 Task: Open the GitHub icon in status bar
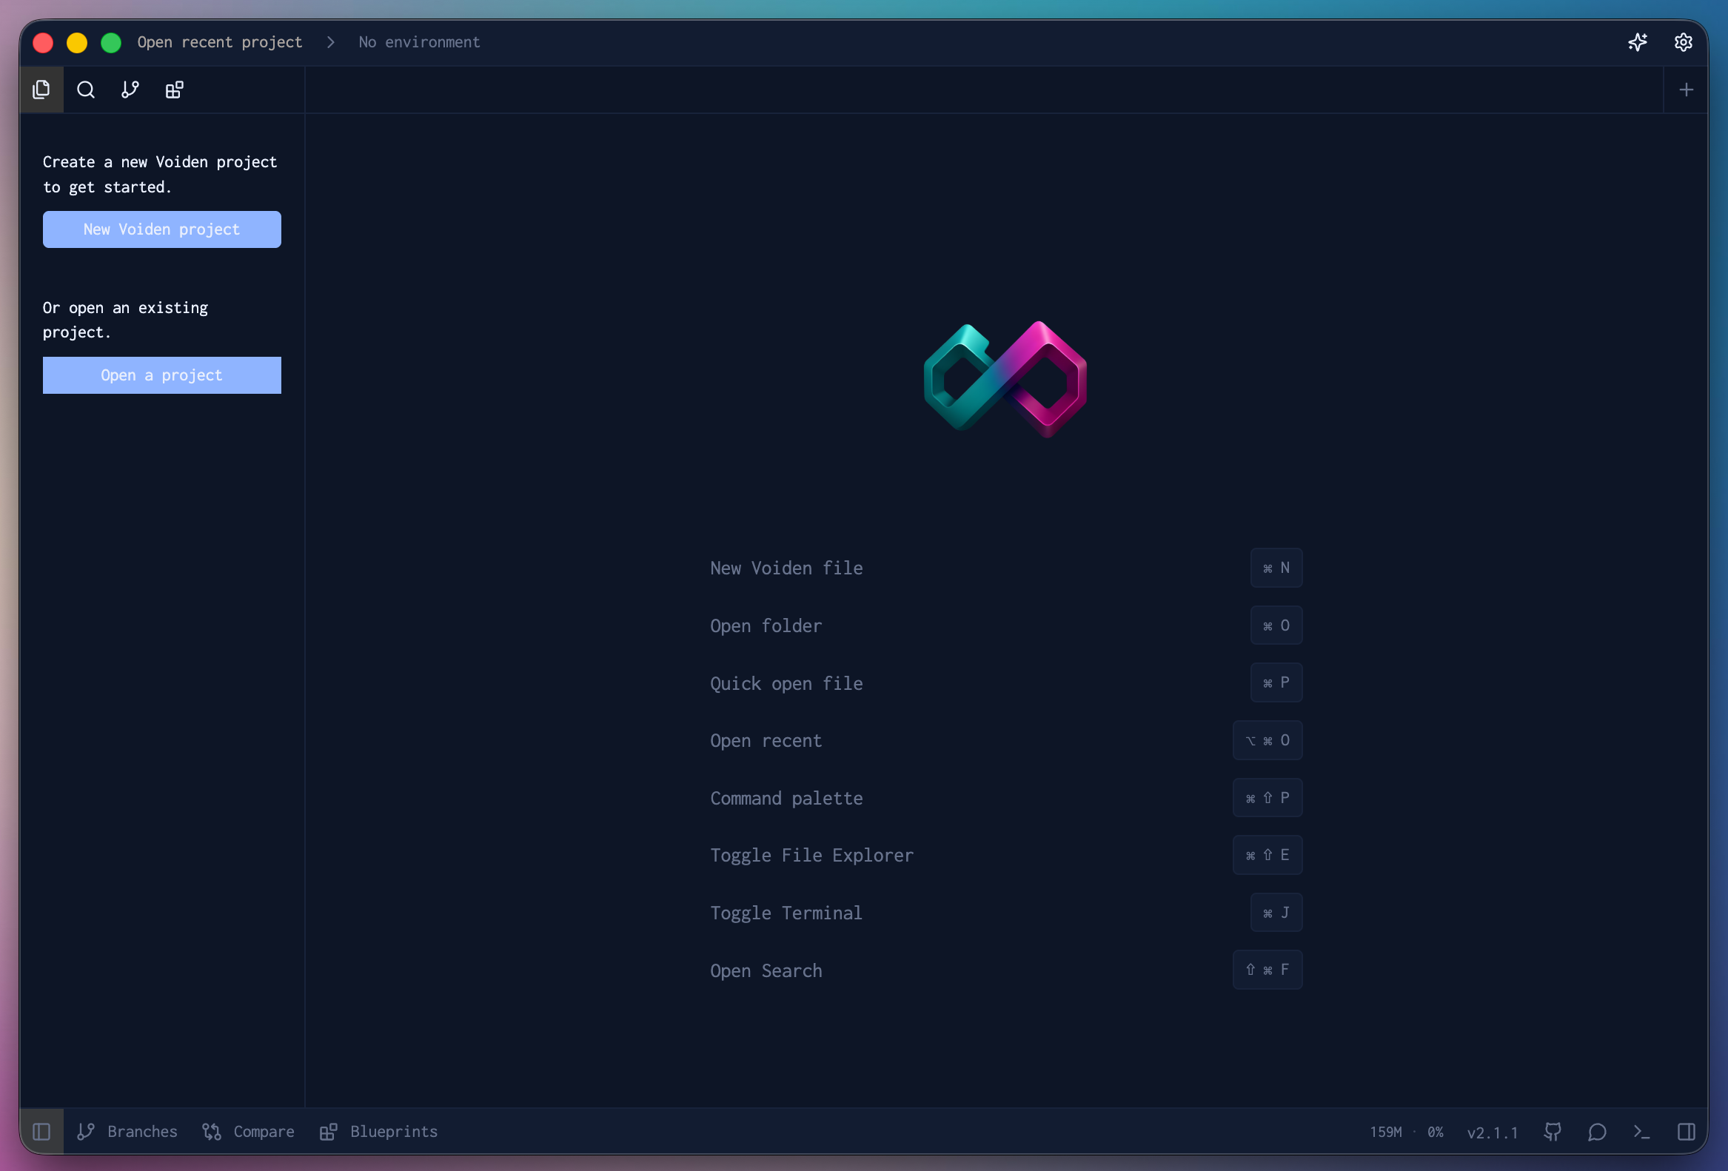tap(1553, 1132)
